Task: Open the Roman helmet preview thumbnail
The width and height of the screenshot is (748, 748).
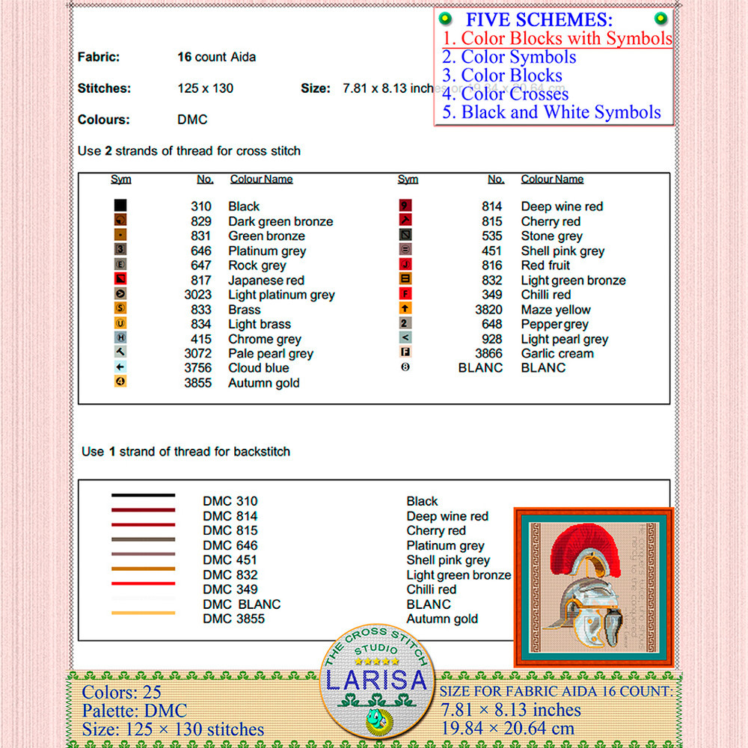Action: [593, 587]
